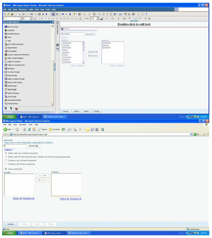Click the Search button next to keywords field
Image resolution: width=212 pixels, height=238 pixels.
pyautogui.click(x=33, y=146)
